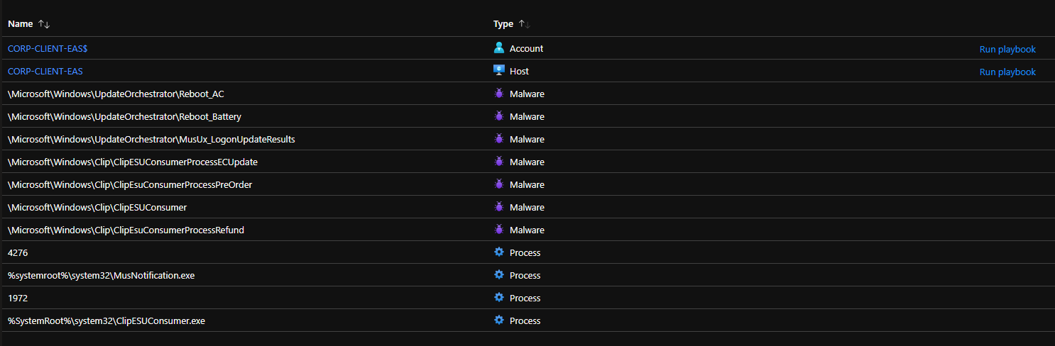Click the Host monitor icon
Screen dimensions: 1055x346
(499, 71)
